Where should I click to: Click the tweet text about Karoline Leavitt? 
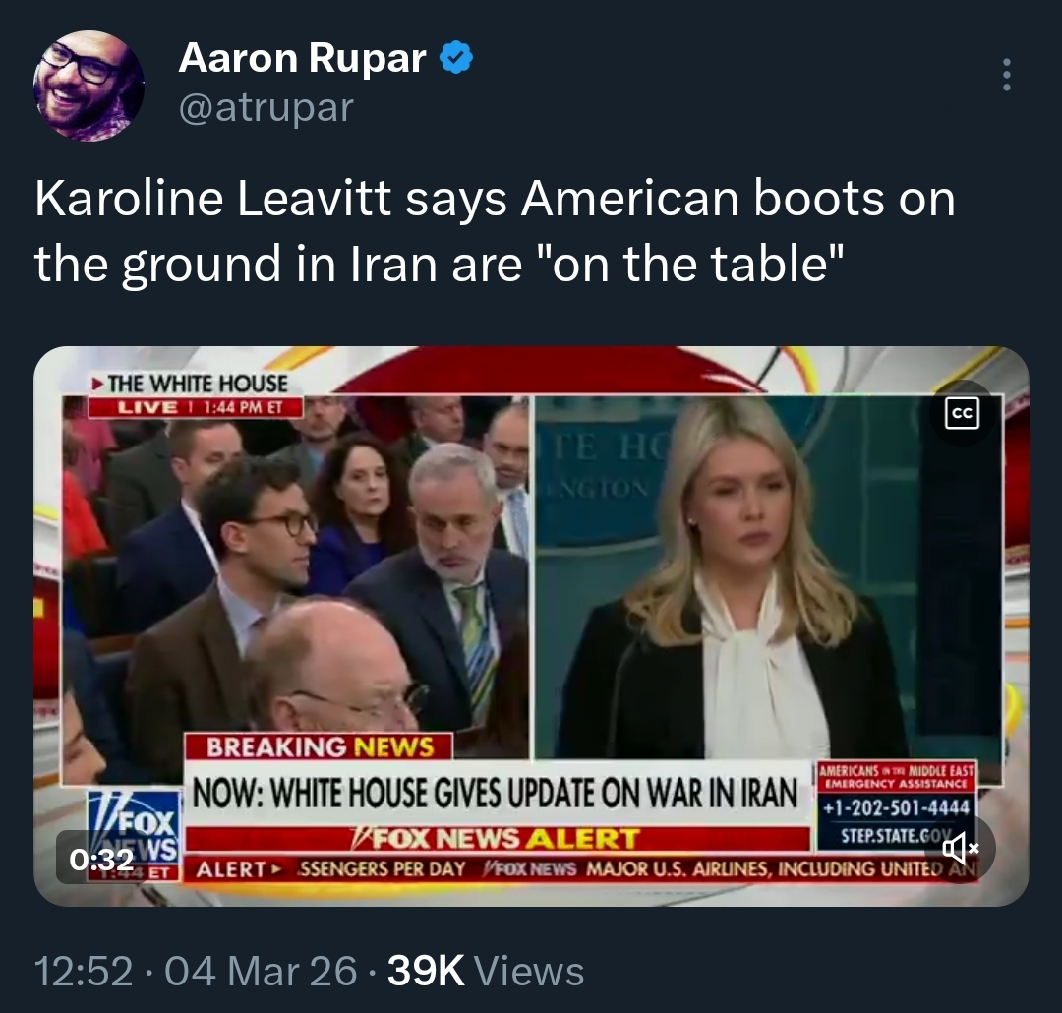click(495, 230)
